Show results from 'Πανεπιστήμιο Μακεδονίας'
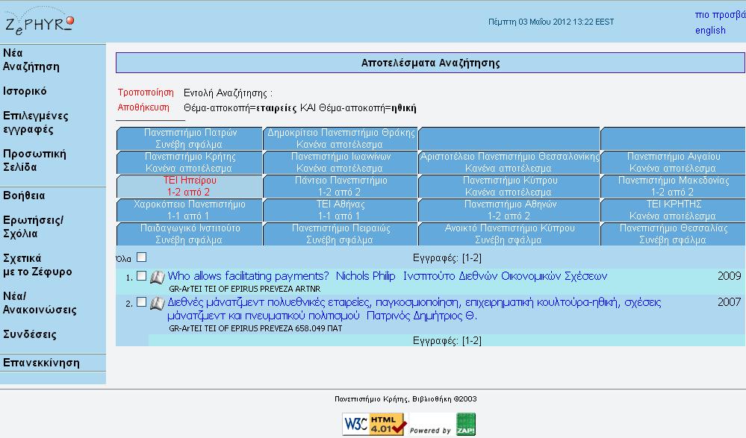The image size is (746, 438). [x=674, y=186]
